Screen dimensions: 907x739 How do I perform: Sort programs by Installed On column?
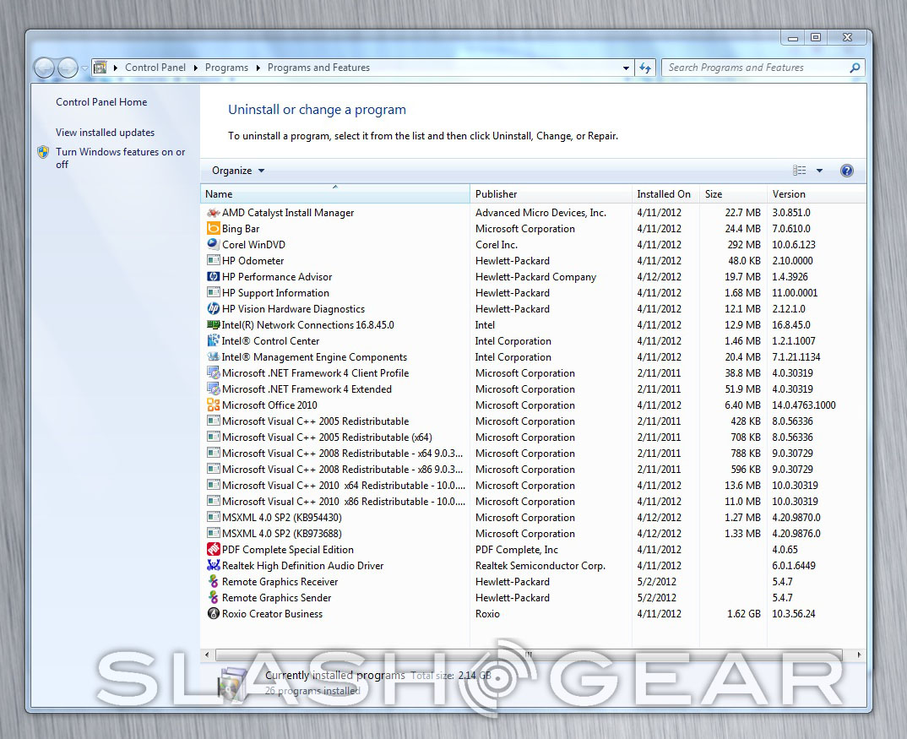pos(664,194)
